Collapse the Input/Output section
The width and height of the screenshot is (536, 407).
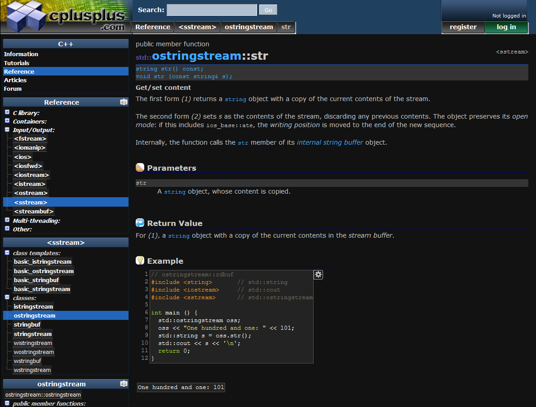(6, 129)
